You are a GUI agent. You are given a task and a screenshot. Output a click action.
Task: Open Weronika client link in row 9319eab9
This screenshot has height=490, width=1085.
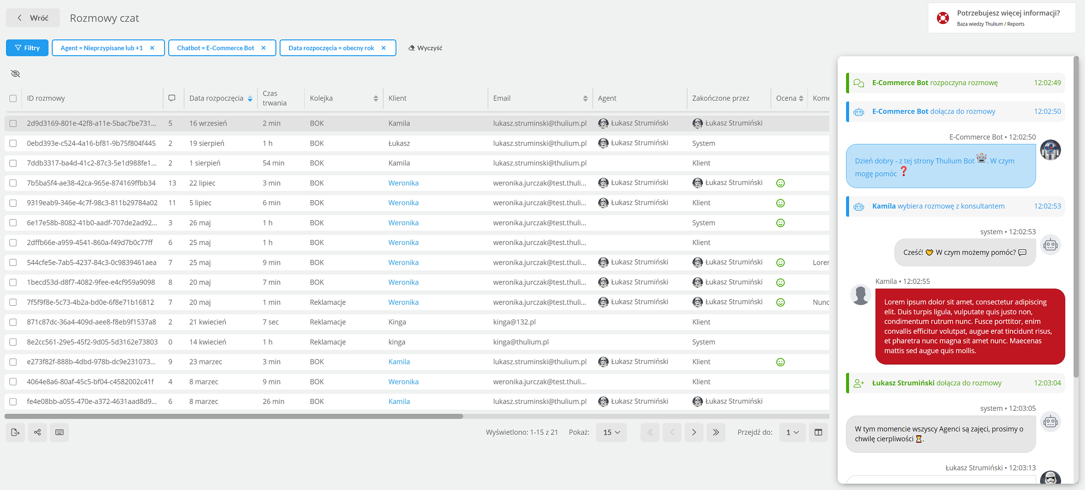[404, 203]
